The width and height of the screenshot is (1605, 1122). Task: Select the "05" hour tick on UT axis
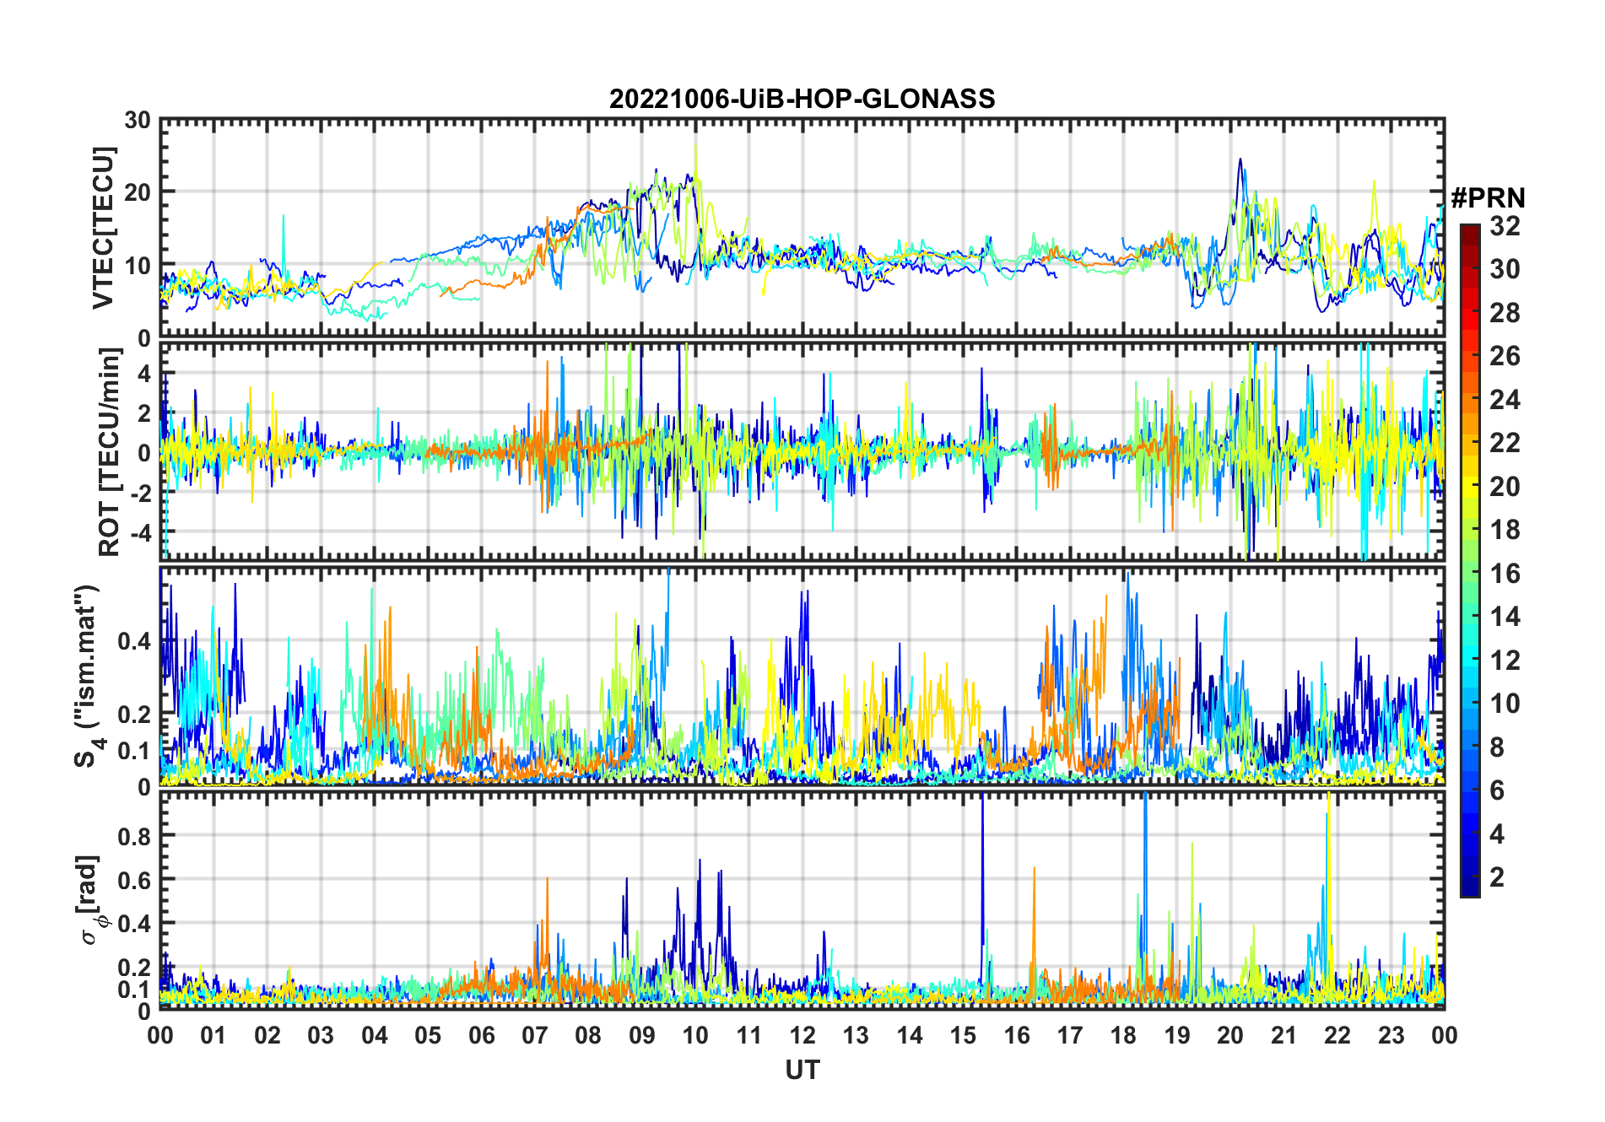click(x=428, y=1035)
